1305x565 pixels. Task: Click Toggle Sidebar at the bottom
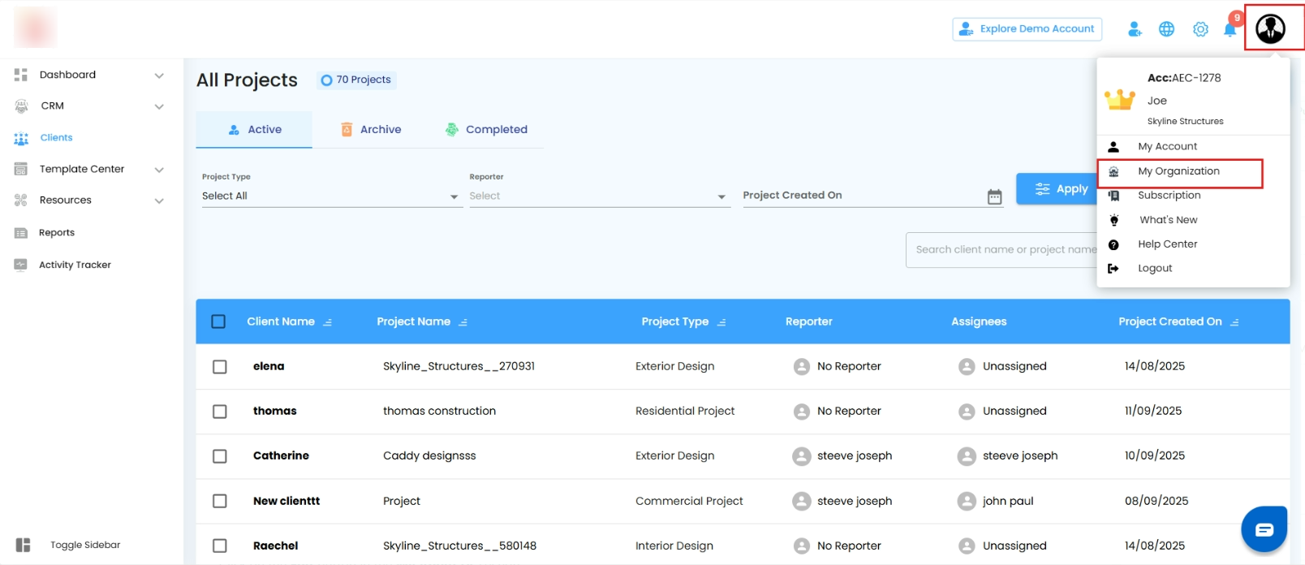point(84,545)
